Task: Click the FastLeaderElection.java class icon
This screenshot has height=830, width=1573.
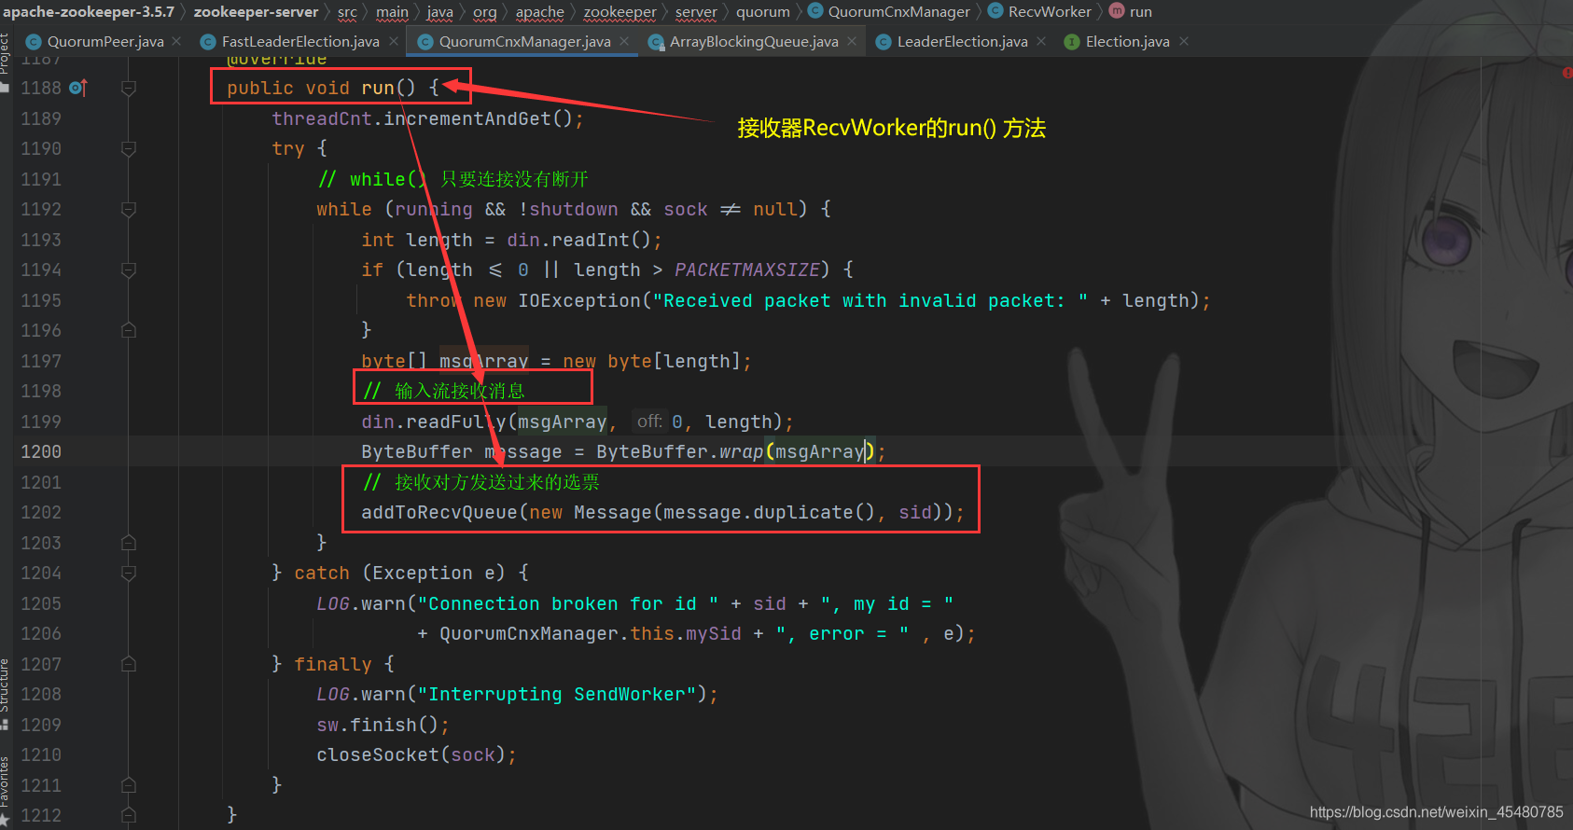Action: coord(208,41)
